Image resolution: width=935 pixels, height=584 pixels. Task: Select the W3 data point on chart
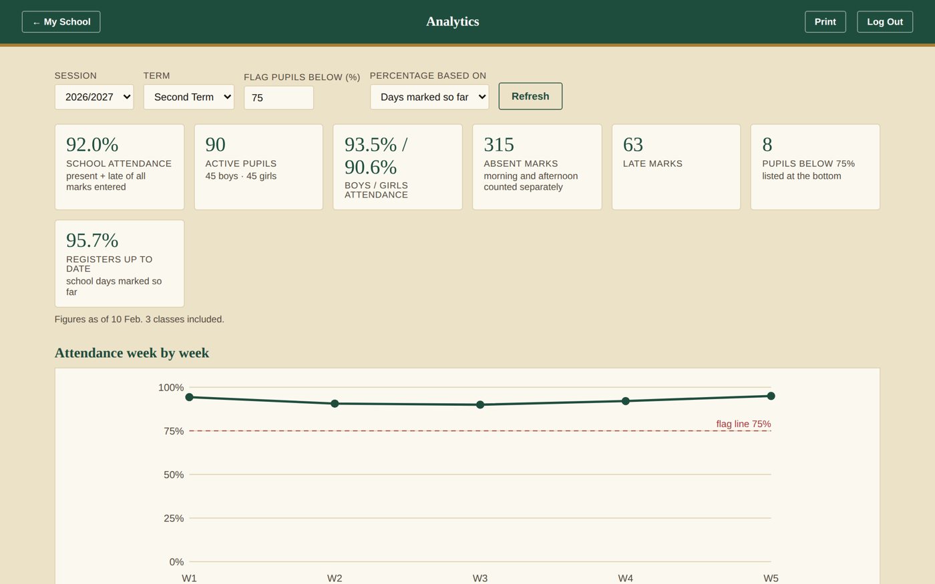coord(480,404)
